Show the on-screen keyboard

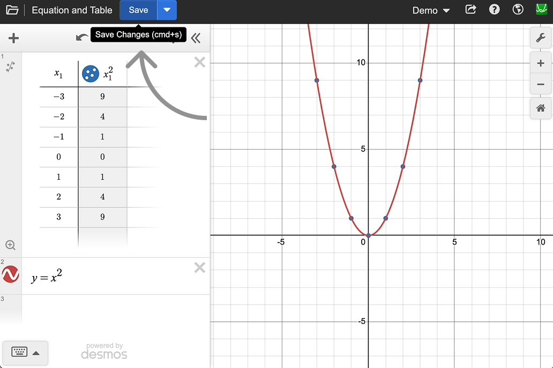tap(25, 352)
